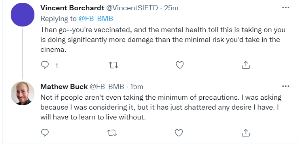Open Vincent Borchardt display name
Screen dimensions: 301x144
pyautogui.click(x=72, y=8)
